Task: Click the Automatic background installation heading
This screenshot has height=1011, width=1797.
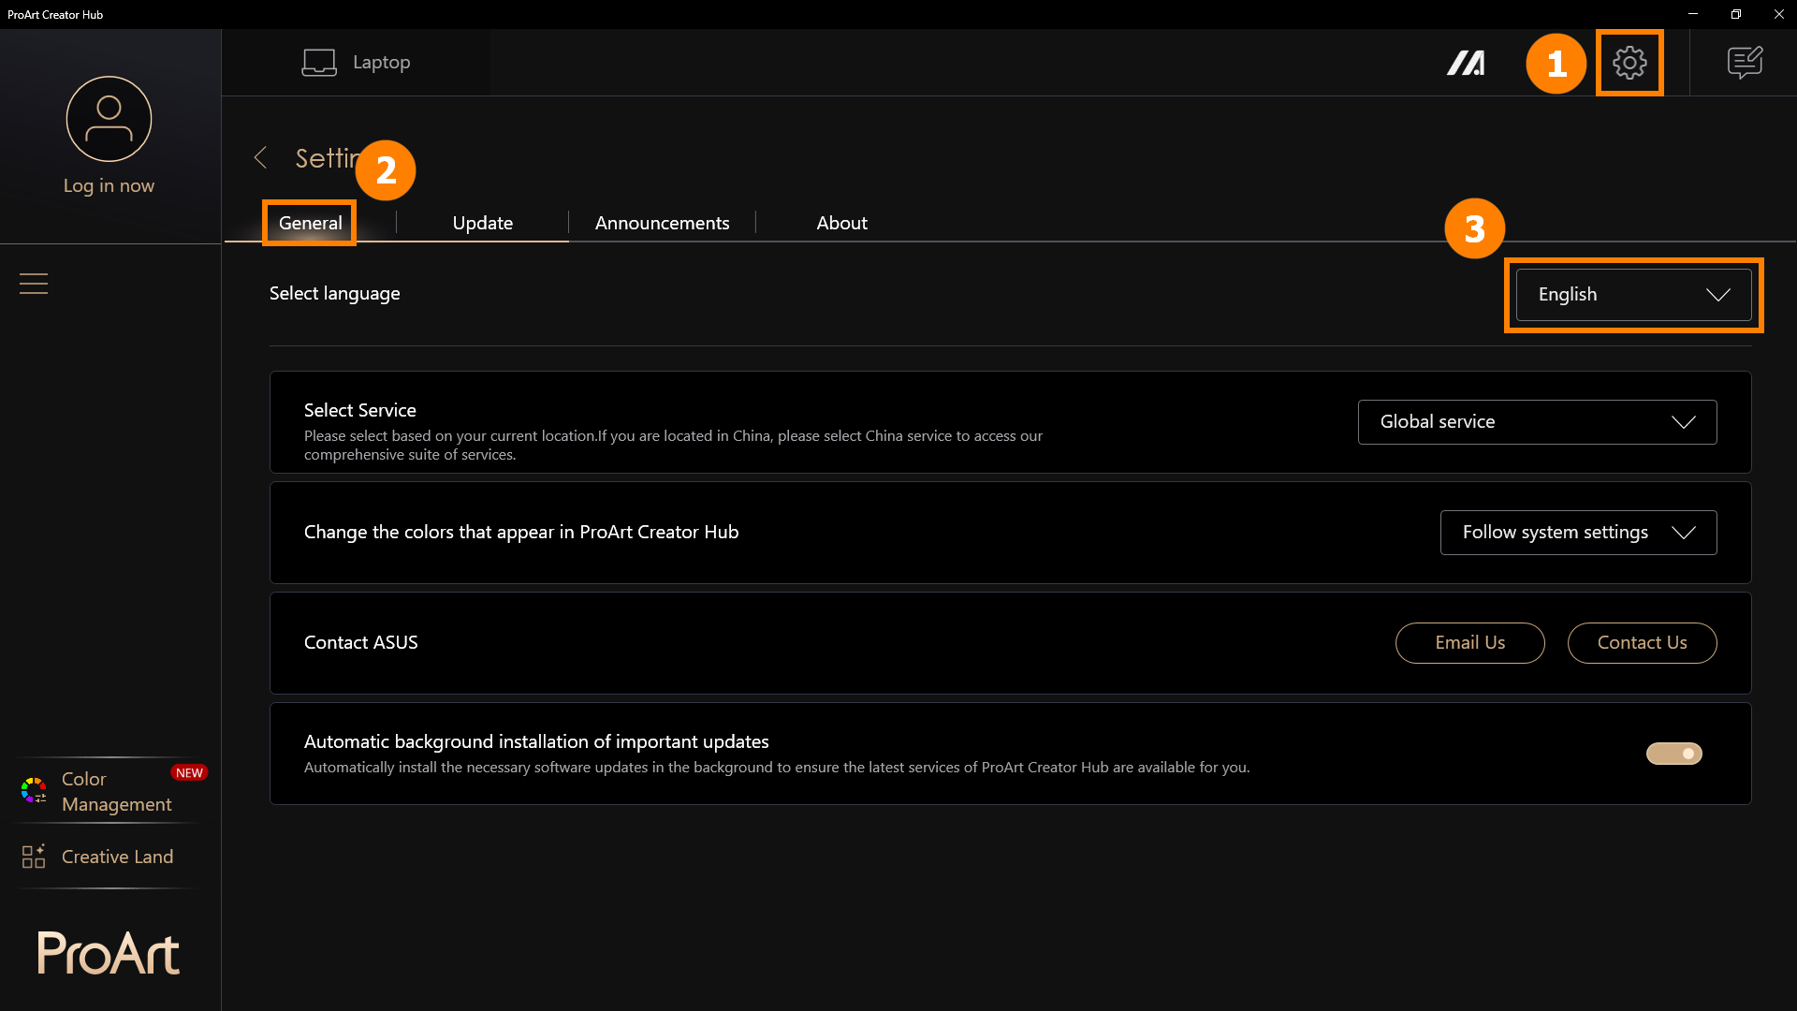Action: (536, 741)
